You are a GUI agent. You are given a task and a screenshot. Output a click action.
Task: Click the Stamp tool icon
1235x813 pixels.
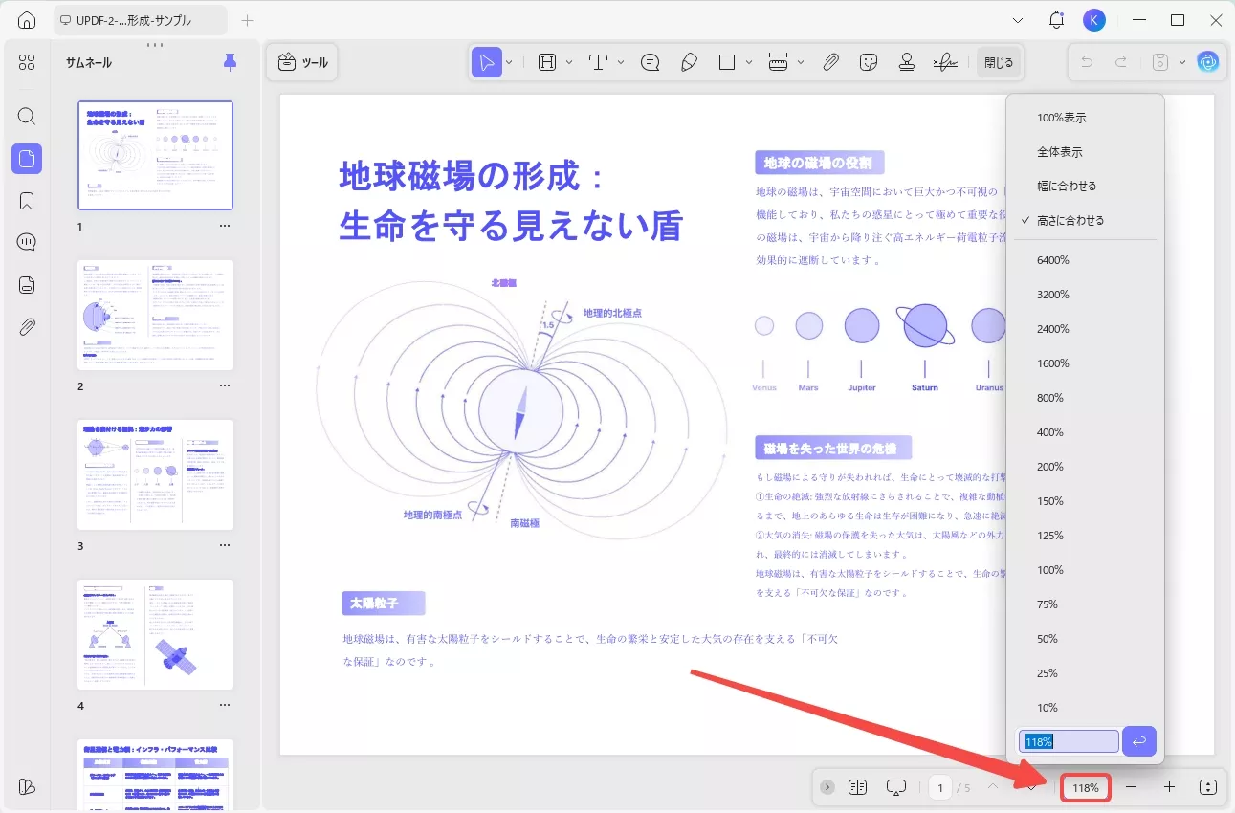905,61
